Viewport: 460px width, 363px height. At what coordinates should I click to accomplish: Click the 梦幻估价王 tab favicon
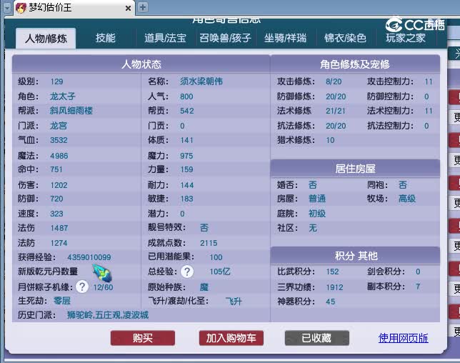tap(21, 8)
